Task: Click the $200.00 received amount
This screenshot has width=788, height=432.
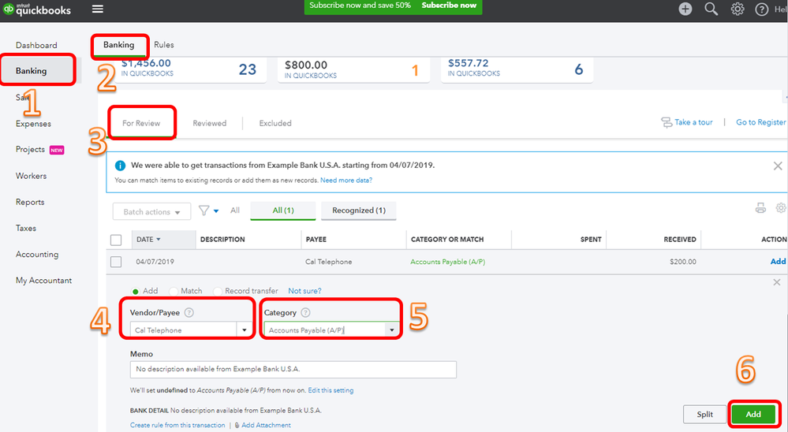Action: click(x=683, y=262)
